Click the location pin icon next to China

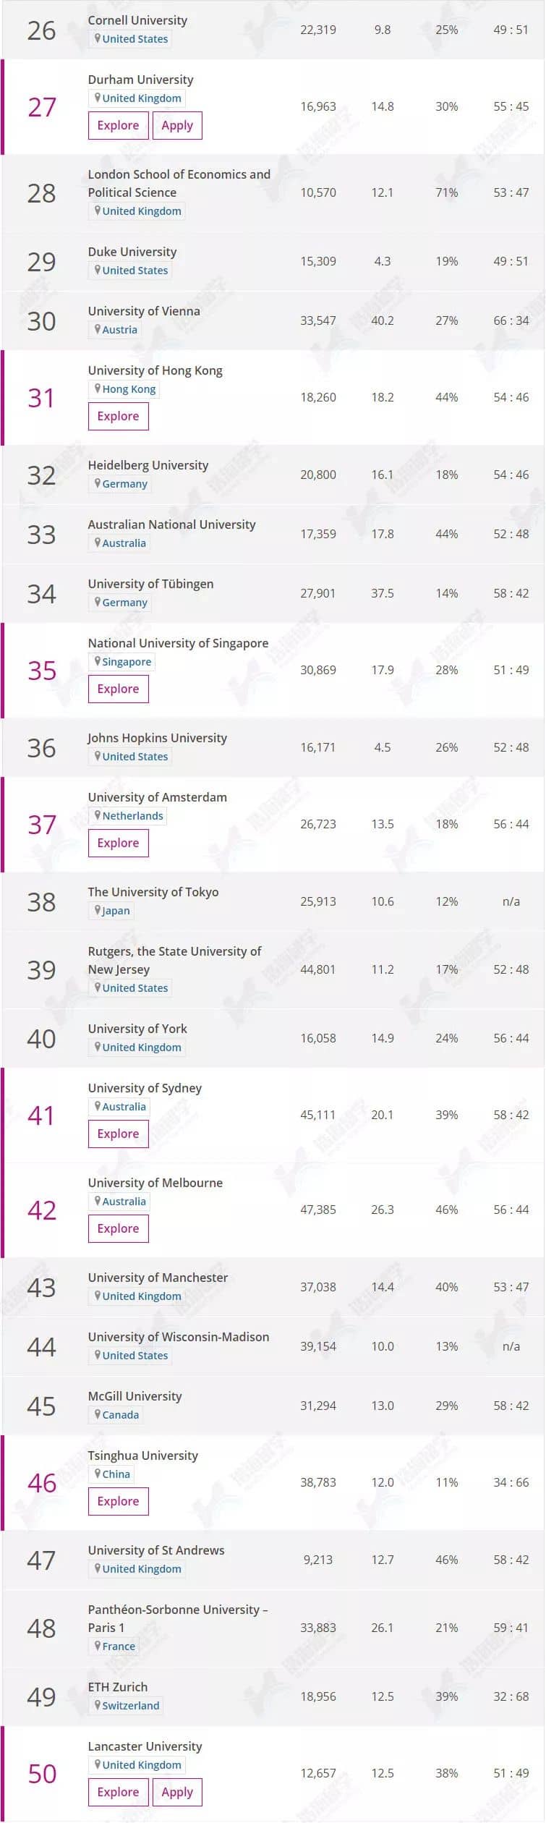(x=98, y=1474)
